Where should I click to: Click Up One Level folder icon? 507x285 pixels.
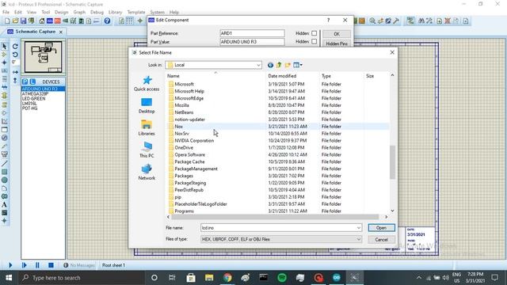279,65
